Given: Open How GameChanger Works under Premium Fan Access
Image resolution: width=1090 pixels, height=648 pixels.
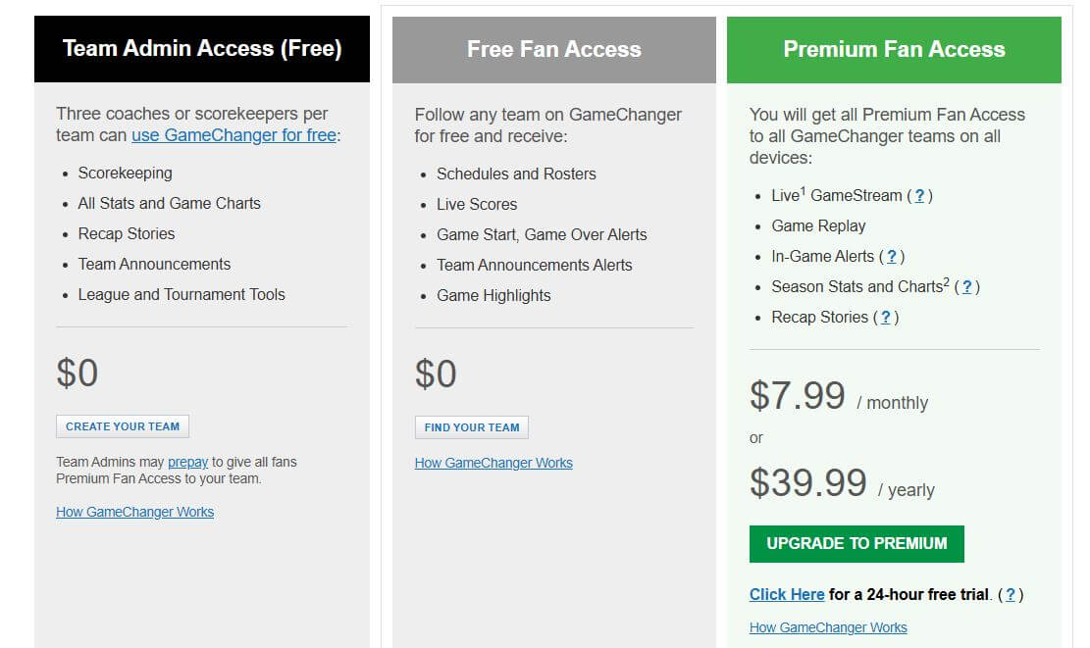Looking at the screenshot, I should [x=828, y=626].
